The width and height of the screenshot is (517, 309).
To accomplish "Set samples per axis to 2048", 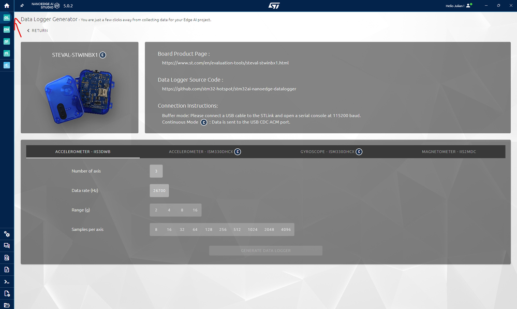I will tap(269, 230).
